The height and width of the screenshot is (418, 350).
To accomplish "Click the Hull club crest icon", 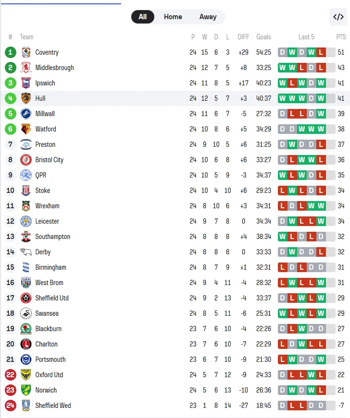I will tap(26, 98).
